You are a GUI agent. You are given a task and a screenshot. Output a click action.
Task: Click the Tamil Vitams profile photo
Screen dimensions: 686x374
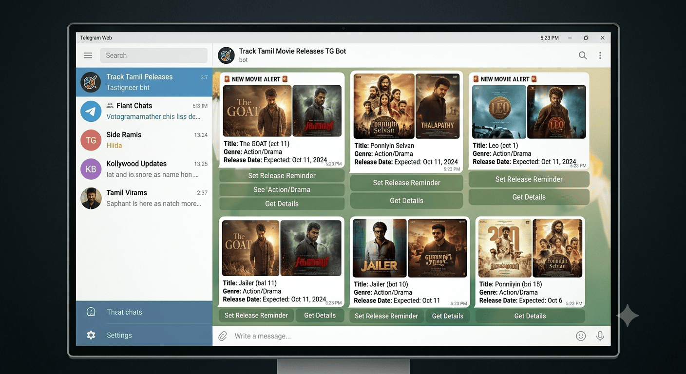click(x=91, y=198)
